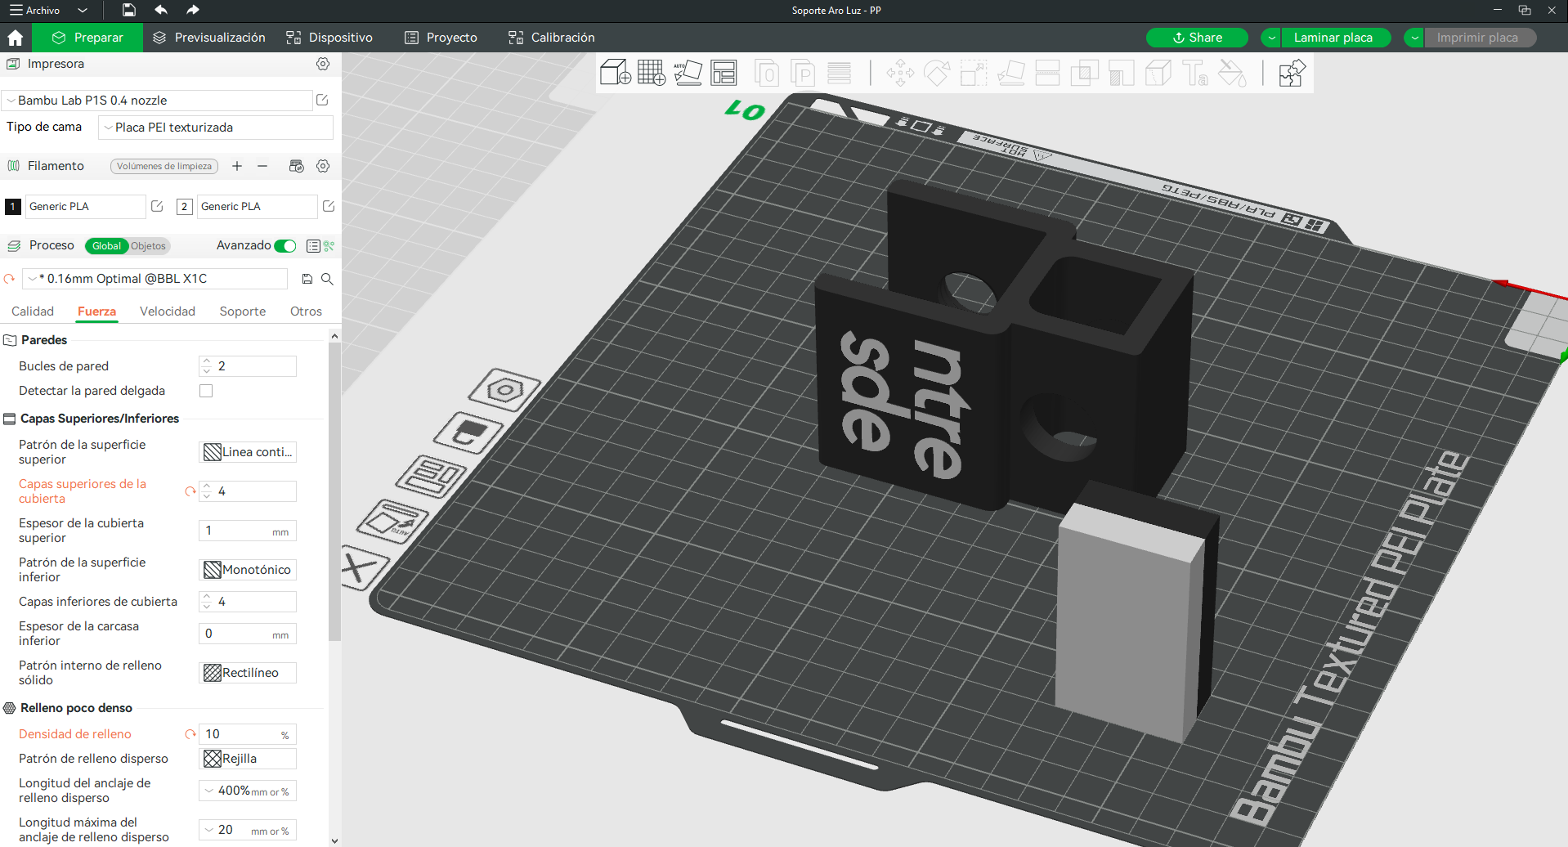Remove the plate with the X icon
Screen dimensions: 1568x847
click(x=361, y=567)
